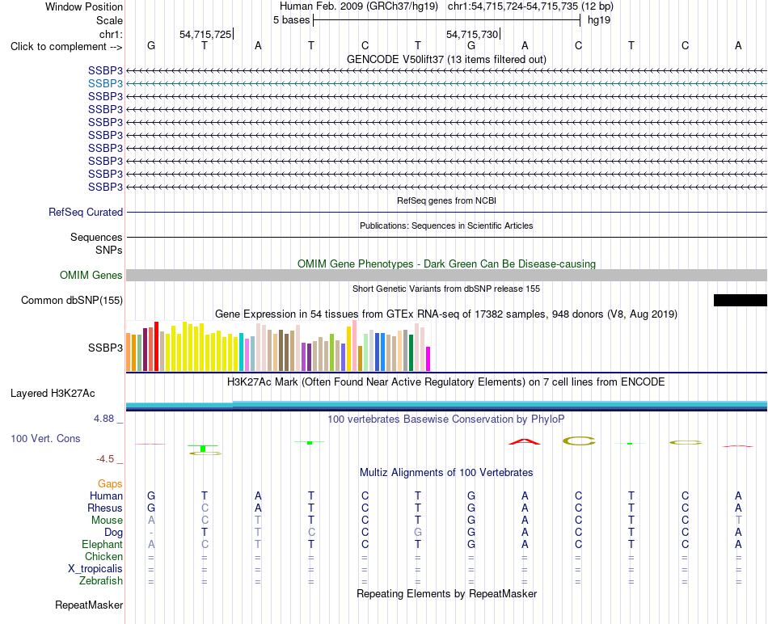Screen dimensions: 768x624
Task: Click the SSBP3 label beside GTEx bar chart
Action: coord(105,348)
